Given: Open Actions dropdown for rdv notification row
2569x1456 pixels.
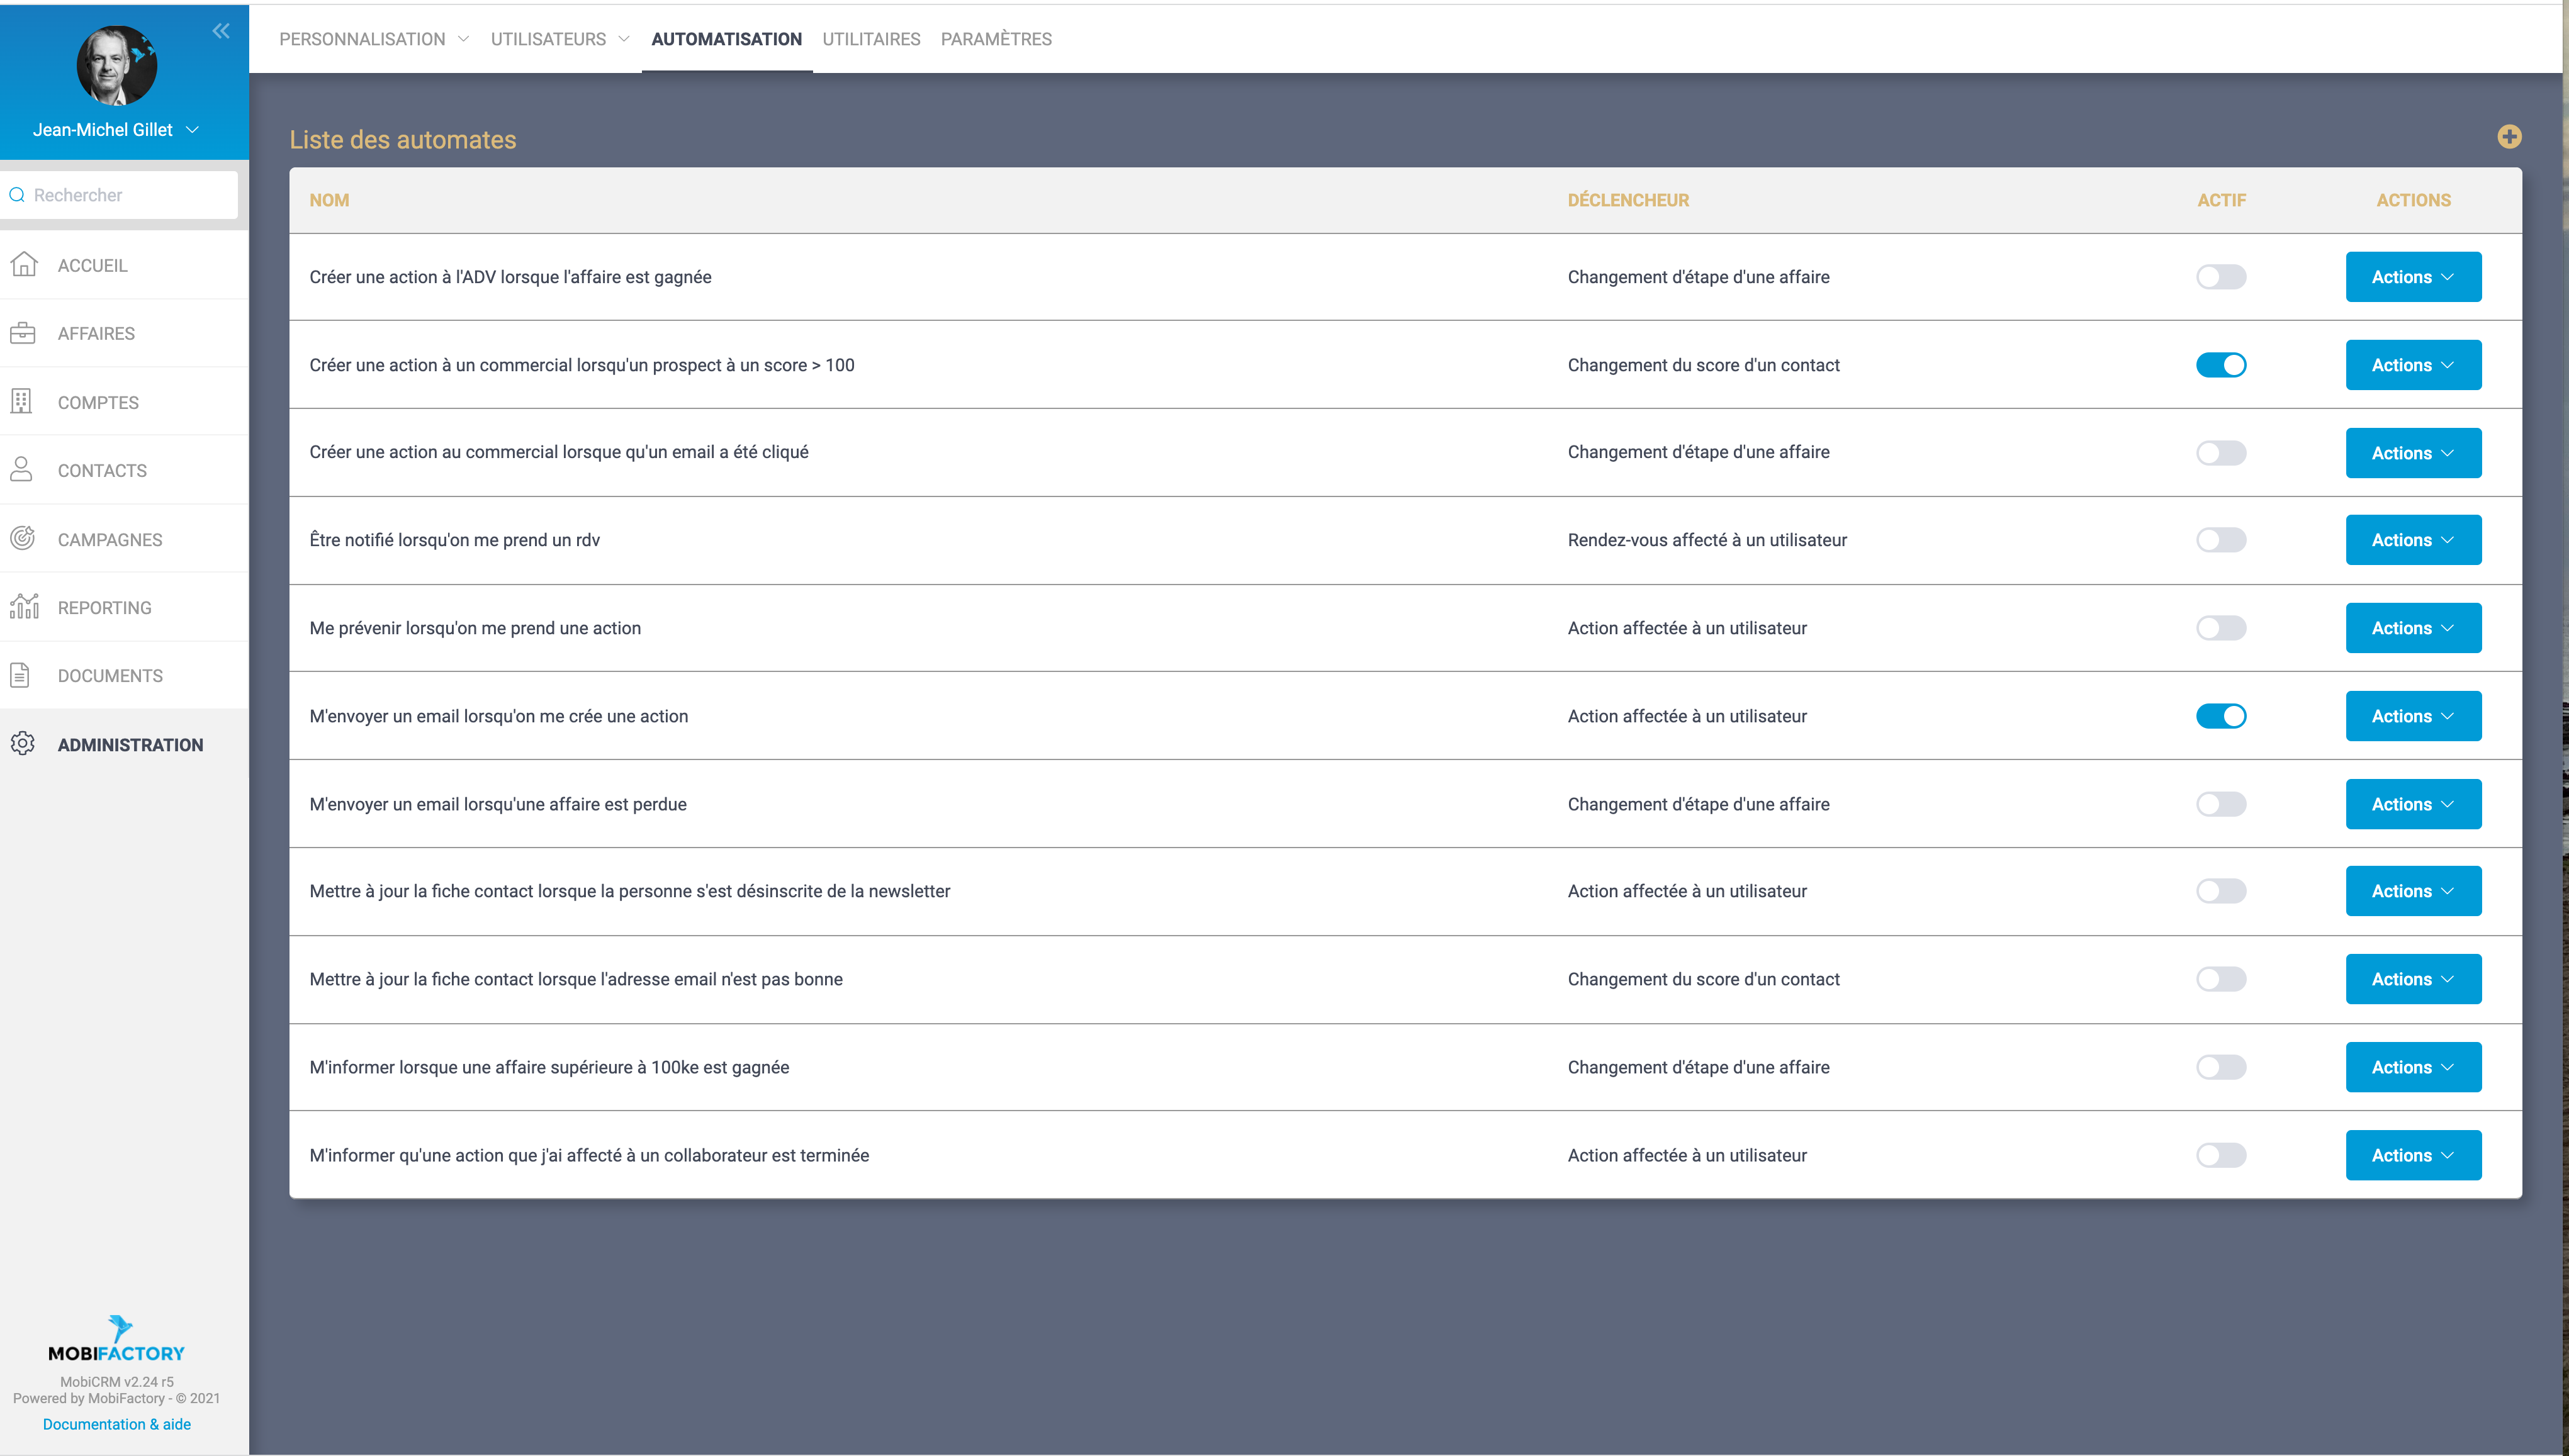Looking at the screenshot, I should point(2412,540).
